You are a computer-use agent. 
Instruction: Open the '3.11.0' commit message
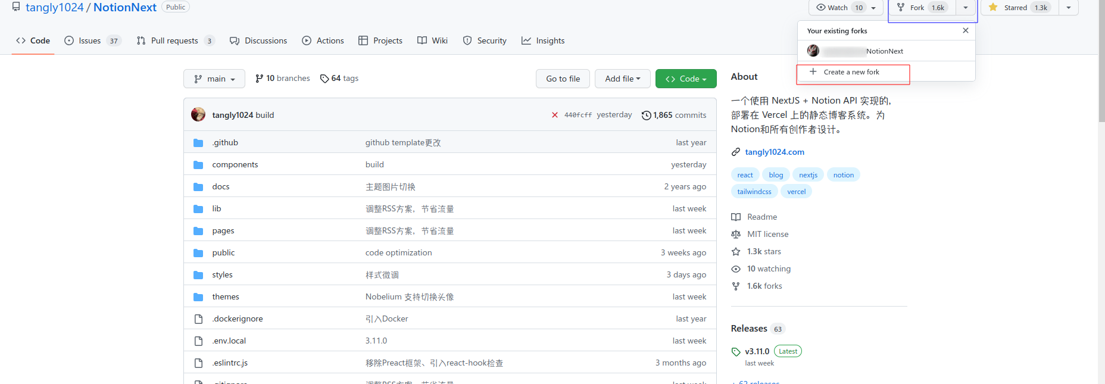376,341
